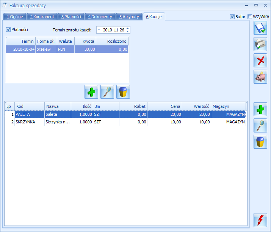The width and height of the screenshot is (271, 232).
Task: Select the SKRZYNKA item row
Action: (125, 122)
